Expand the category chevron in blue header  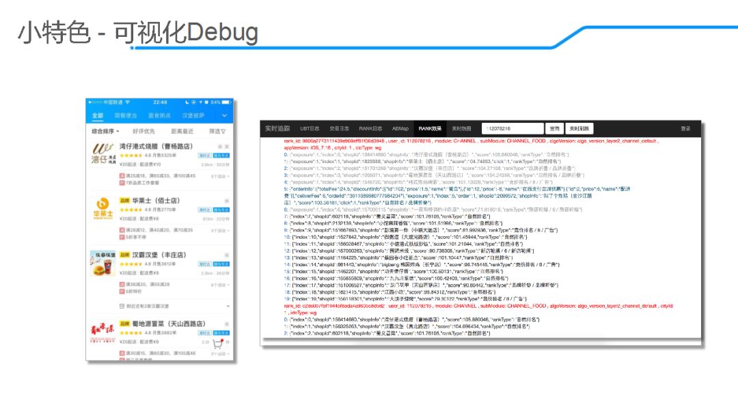[x=225, y=115]
